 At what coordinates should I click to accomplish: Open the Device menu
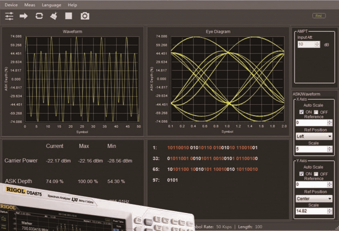(11, 5)
